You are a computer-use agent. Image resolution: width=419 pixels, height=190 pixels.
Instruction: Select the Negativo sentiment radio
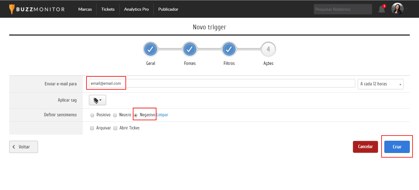(136, 115)
